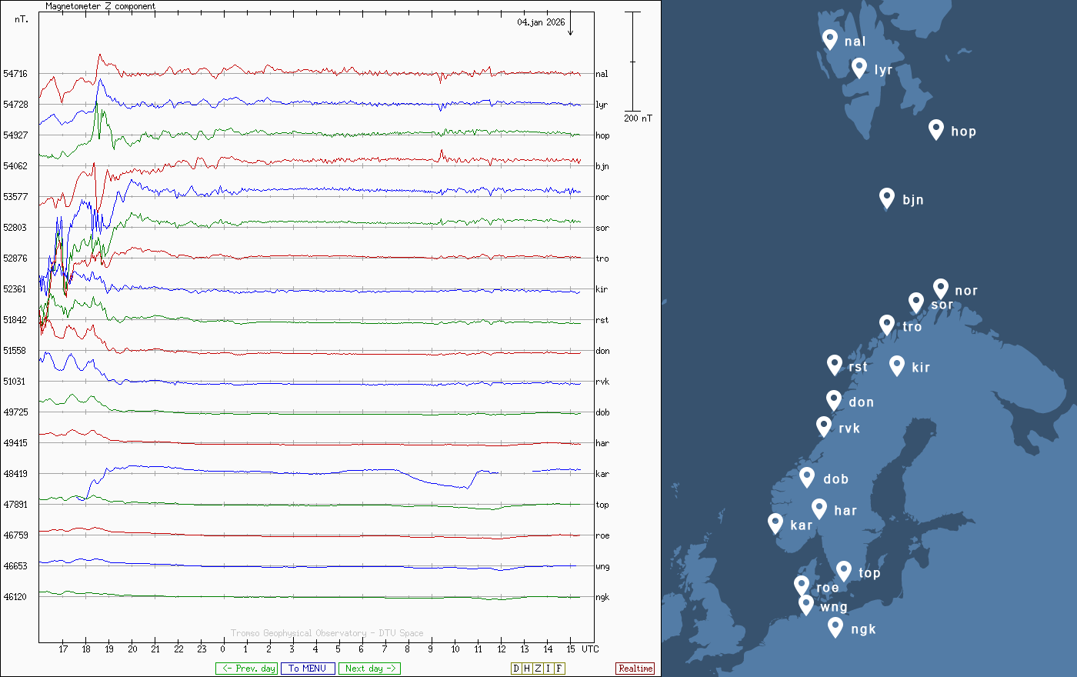Select the bjn map pin
Screen dimensions: 1077x677
pos(887,198)
